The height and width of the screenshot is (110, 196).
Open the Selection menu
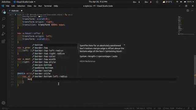coord(21,6)
